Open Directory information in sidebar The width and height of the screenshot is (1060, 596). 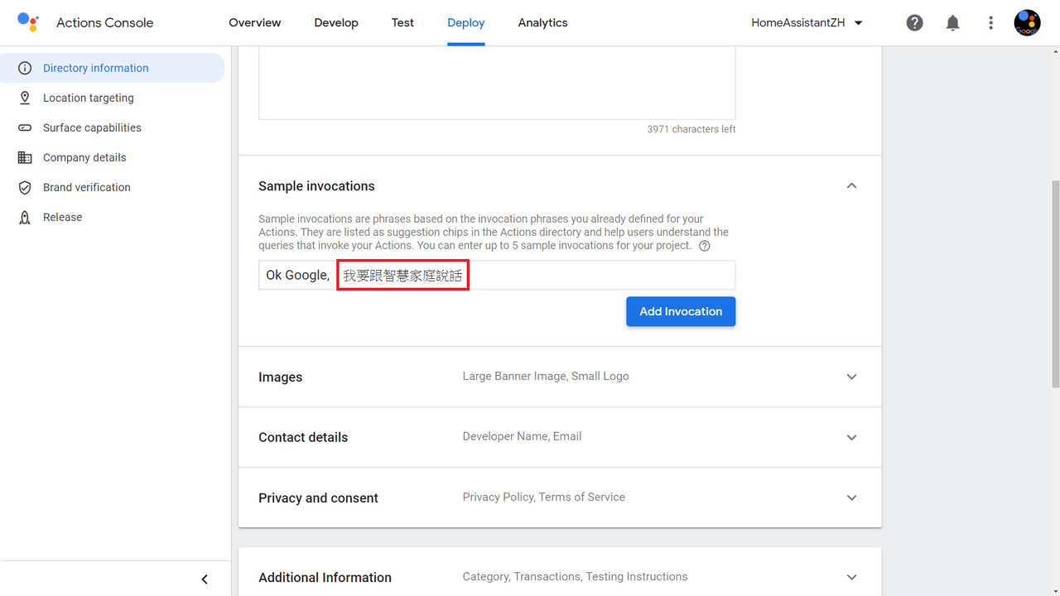point(112,68)
